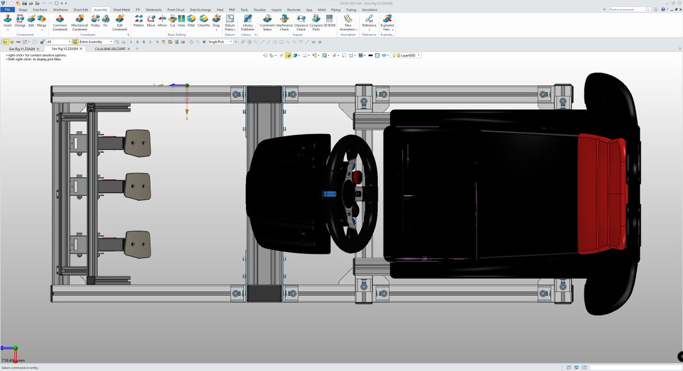The image size is (683, 371).
Task: Click the Reference tool icon
Action: [369, 19]
